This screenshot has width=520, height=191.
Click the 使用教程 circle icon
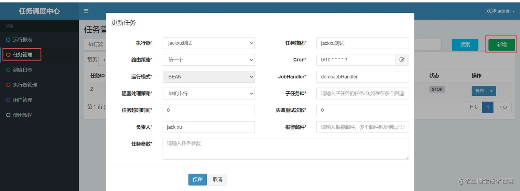(x=8, y=115)
